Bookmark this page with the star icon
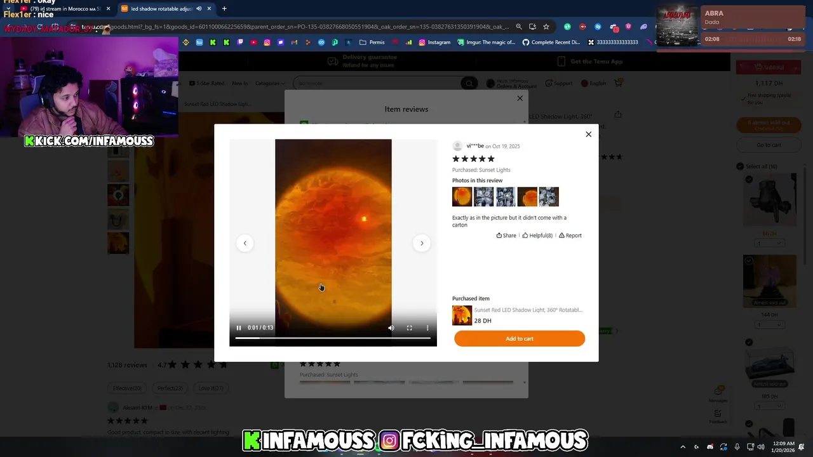Screen dimensions: 813x457 click(546, 27)
